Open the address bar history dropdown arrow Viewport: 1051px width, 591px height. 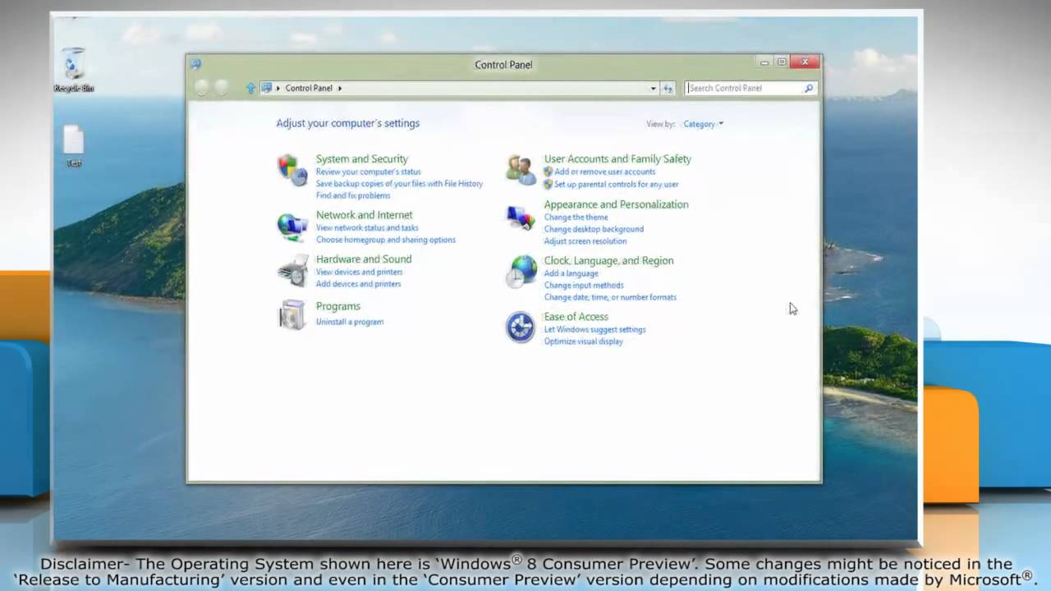pos(654,88)
